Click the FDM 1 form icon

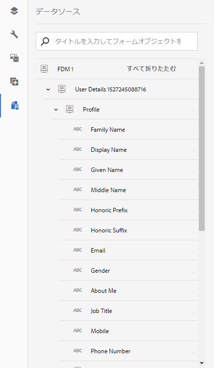click(x=44, y=69)
